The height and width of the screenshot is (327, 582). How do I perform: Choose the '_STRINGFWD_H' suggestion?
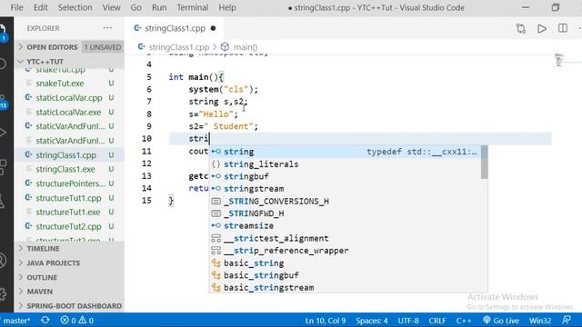pos(346,213)
